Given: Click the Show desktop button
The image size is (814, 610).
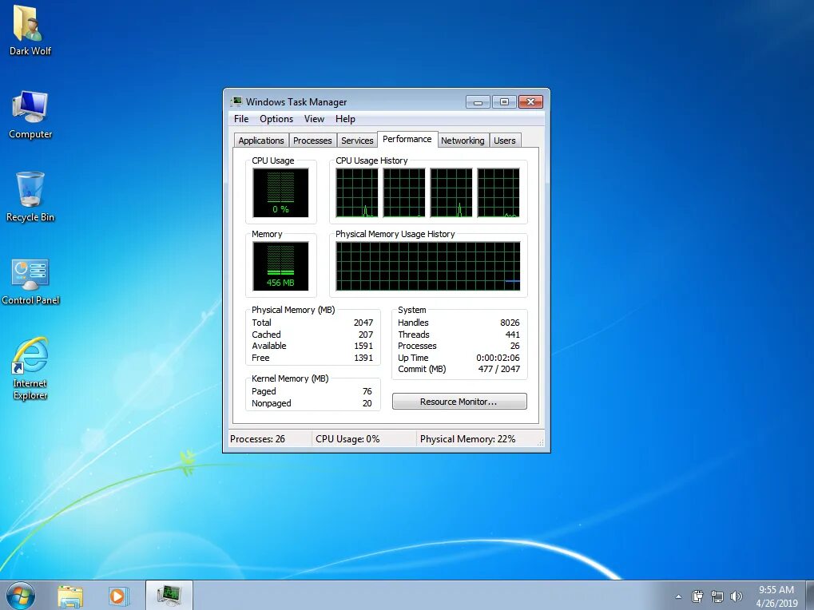Looking at the screenshot, I should coord(810,596).
